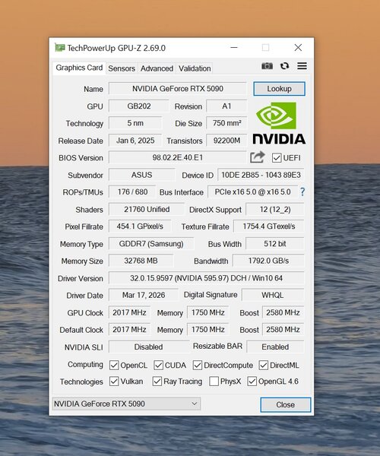Toggle the PhysX checkbox
This screenshot has width=380, height=456.
(214, 382)
